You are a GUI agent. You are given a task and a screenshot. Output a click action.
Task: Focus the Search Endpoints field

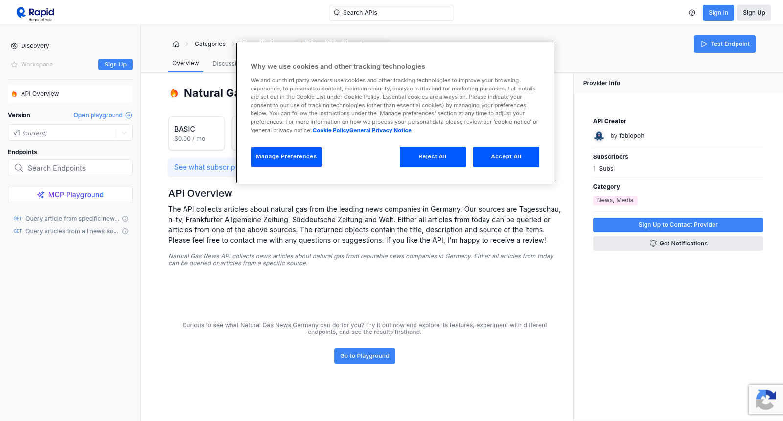(70, 168)
